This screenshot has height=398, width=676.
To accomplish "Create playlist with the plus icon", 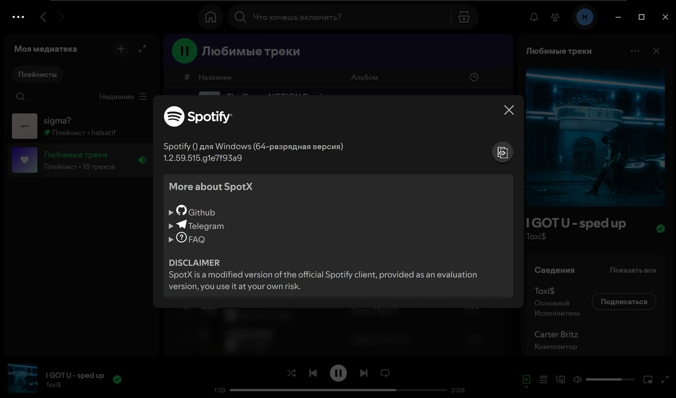I will point(121,49).
